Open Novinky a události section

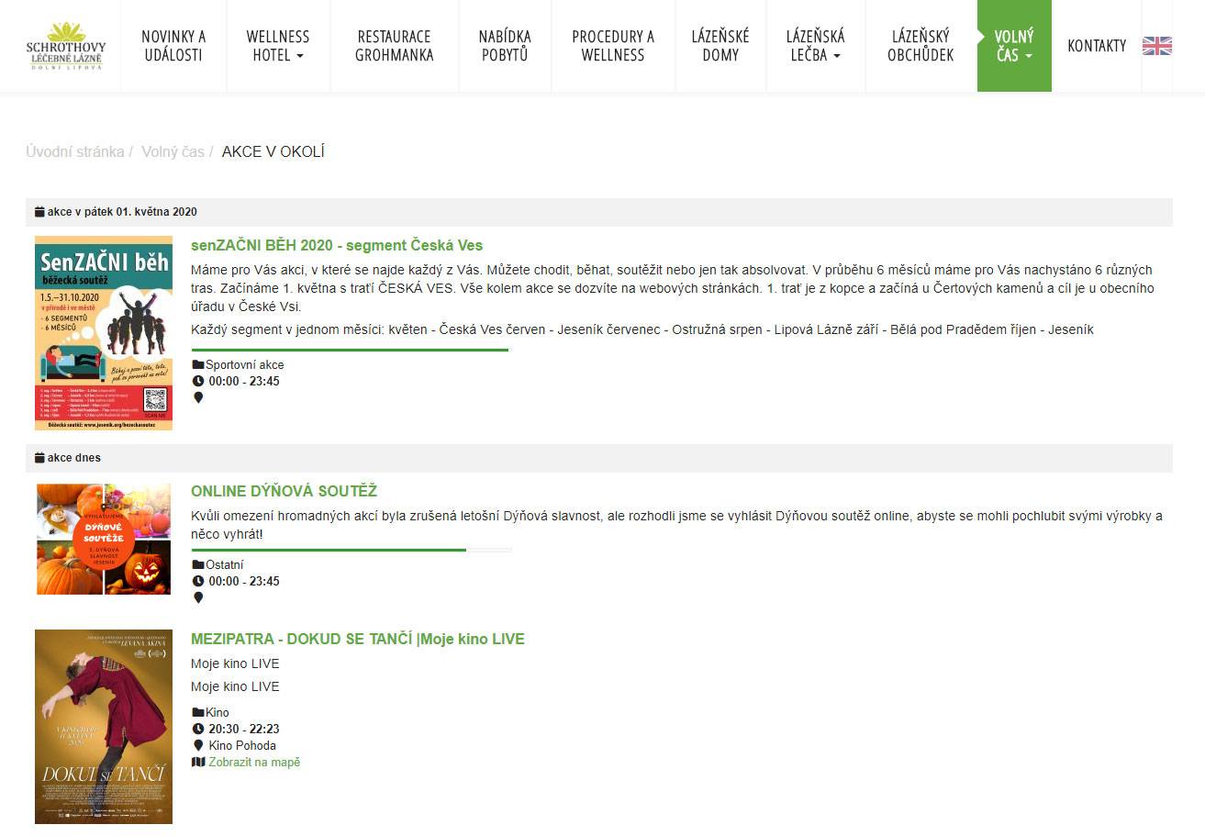pos(173,46)
